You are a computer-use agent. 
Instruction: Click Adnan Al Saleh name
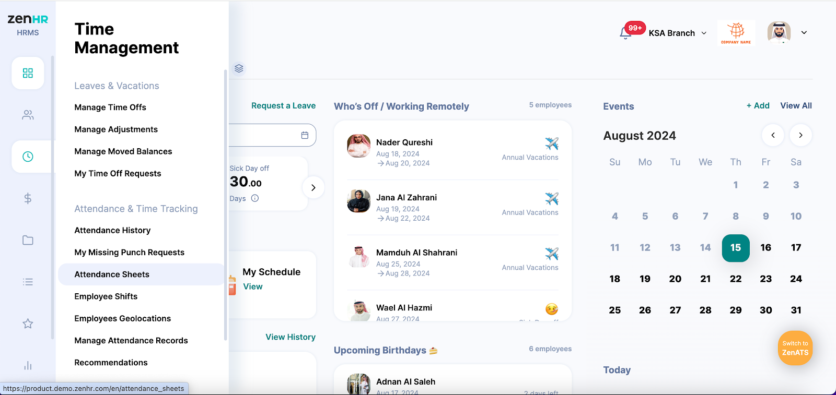click(x=405, y=382)
